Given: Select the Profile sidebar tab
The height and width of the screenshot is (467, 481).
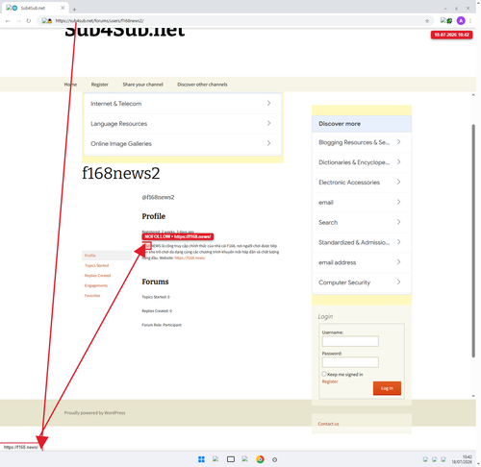Looking at the screenshot, I should click(107, 256).
